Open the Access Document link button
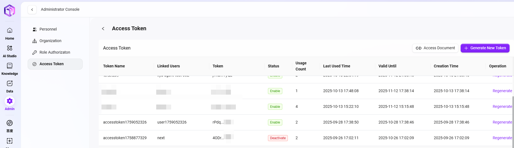Image resolution: width=514 pixels, height=148 pixels. click(x=435, y=48)
